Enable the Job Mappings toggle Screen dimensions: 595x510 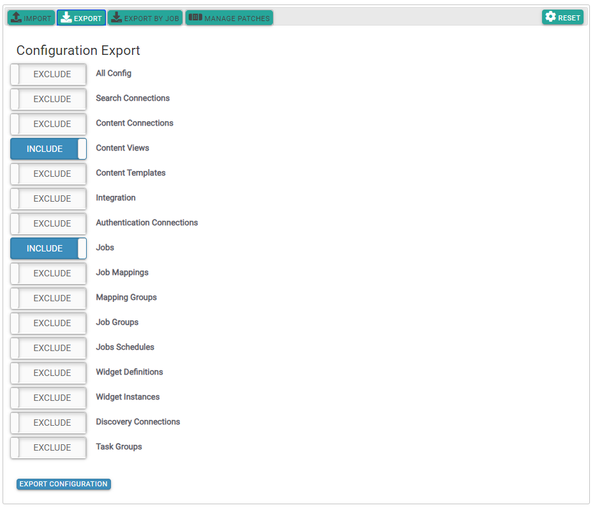click(x=48, y=273)
